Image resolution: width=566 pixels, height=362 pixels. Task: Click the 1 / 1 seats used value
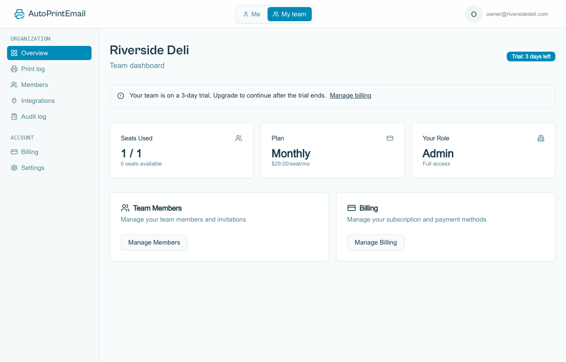[x=131, y=154]
